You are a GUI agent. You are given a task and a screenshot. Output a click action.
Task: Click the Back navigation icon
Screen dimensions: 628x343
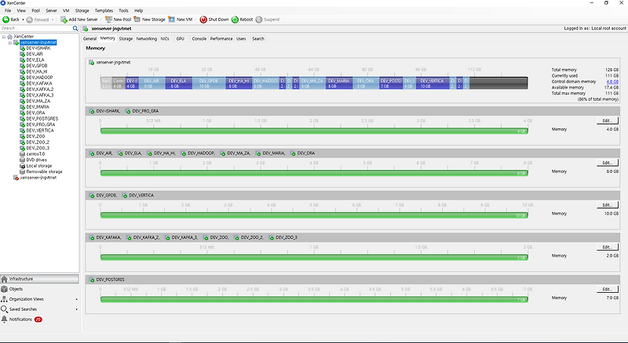click(6, 20)
